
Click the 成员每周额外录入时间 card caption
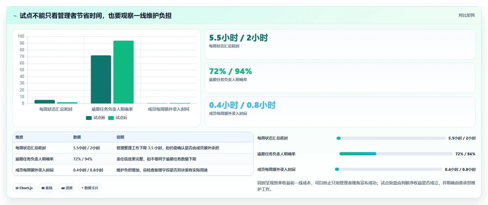coord(228,114)
